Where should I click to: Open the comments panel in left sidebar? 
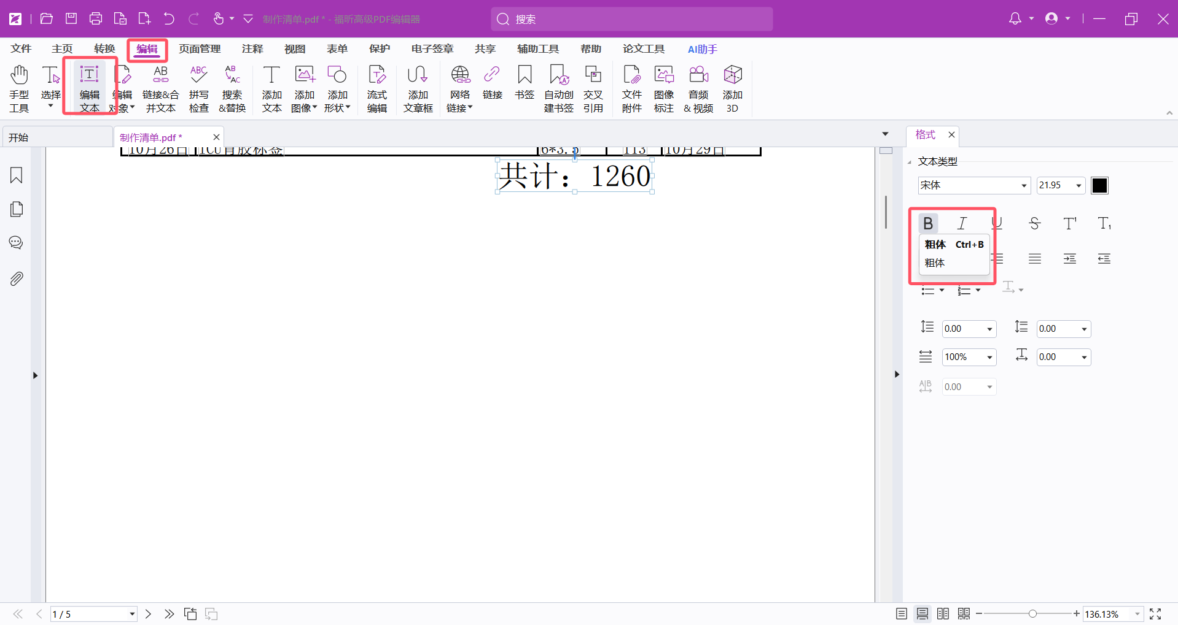(17, 243)
